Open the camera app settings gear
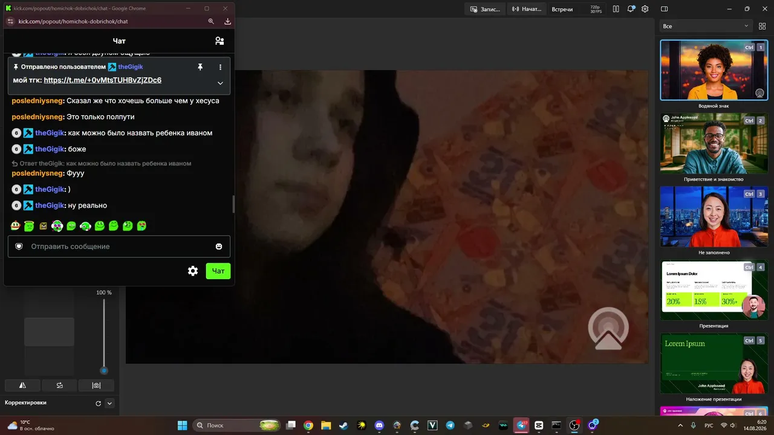This screenshot has width=774, height=435. tap(645, 9)
